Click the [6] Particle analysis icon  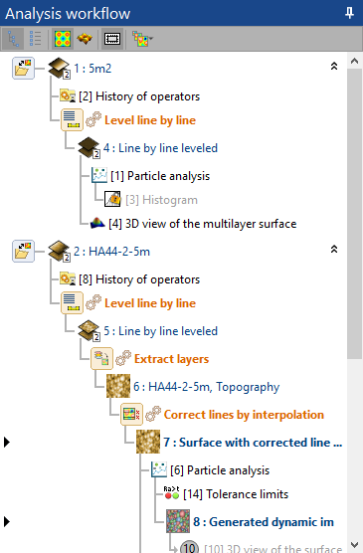[x=159, y=469]
